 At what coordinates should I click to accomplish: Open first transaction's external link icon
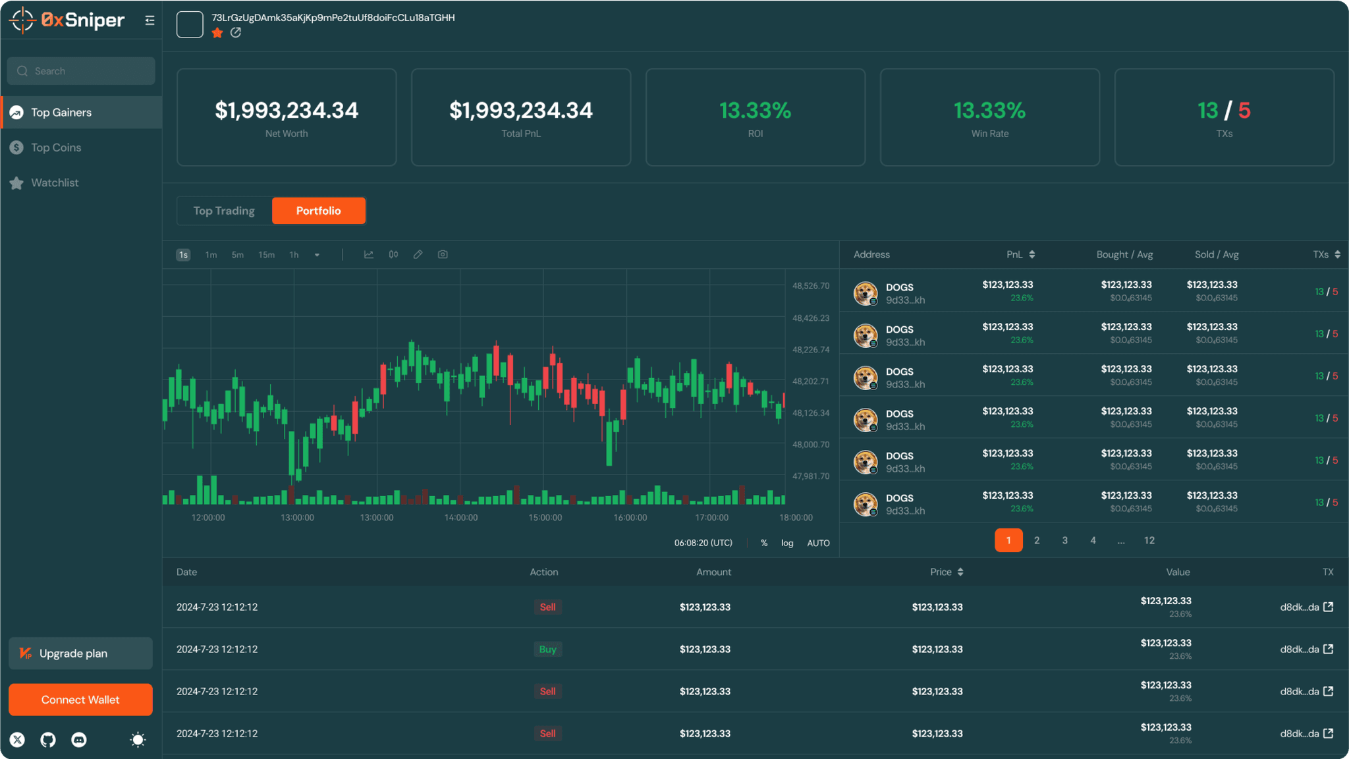pos(1328,607)
